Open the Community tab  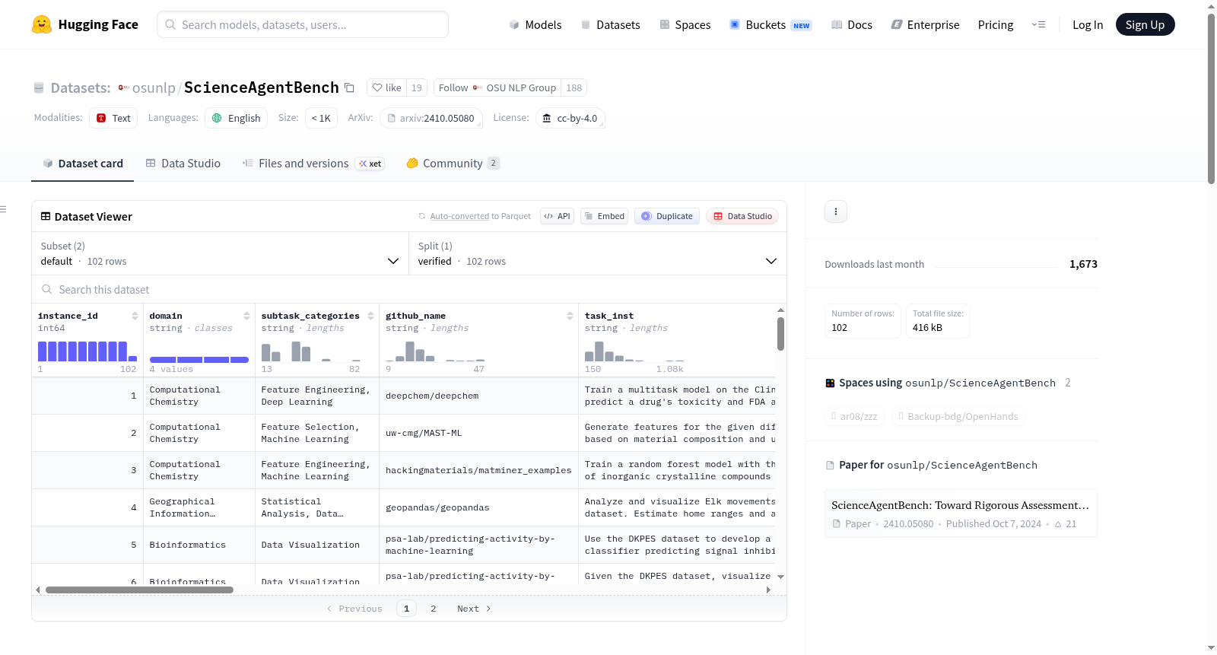pos(453,164)
